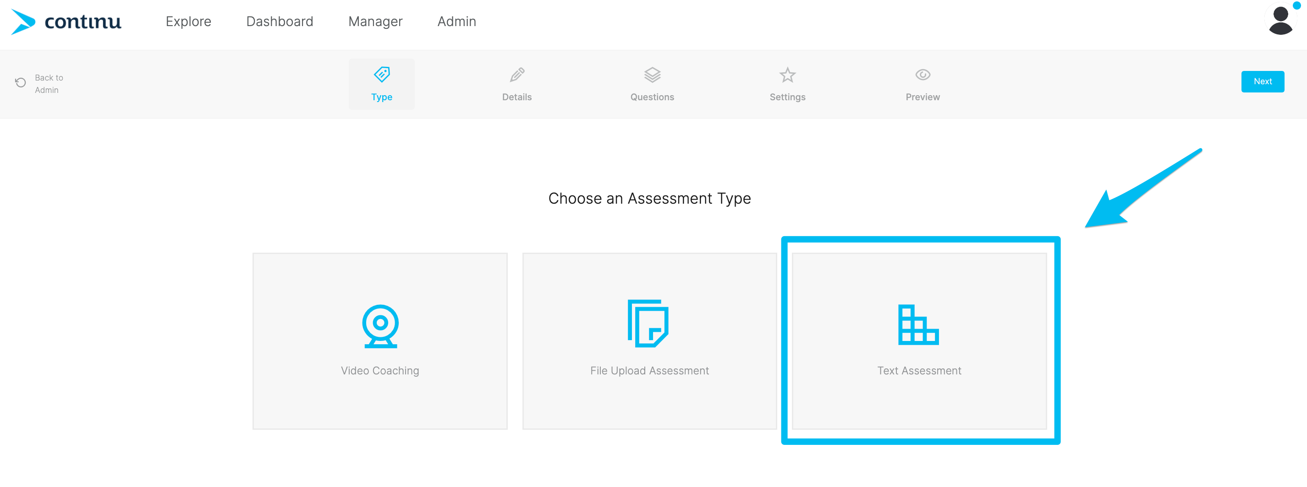The height and width of the screenshot is (487, 1307).
Task: Open the Explore menu
Action: [188, 22]
